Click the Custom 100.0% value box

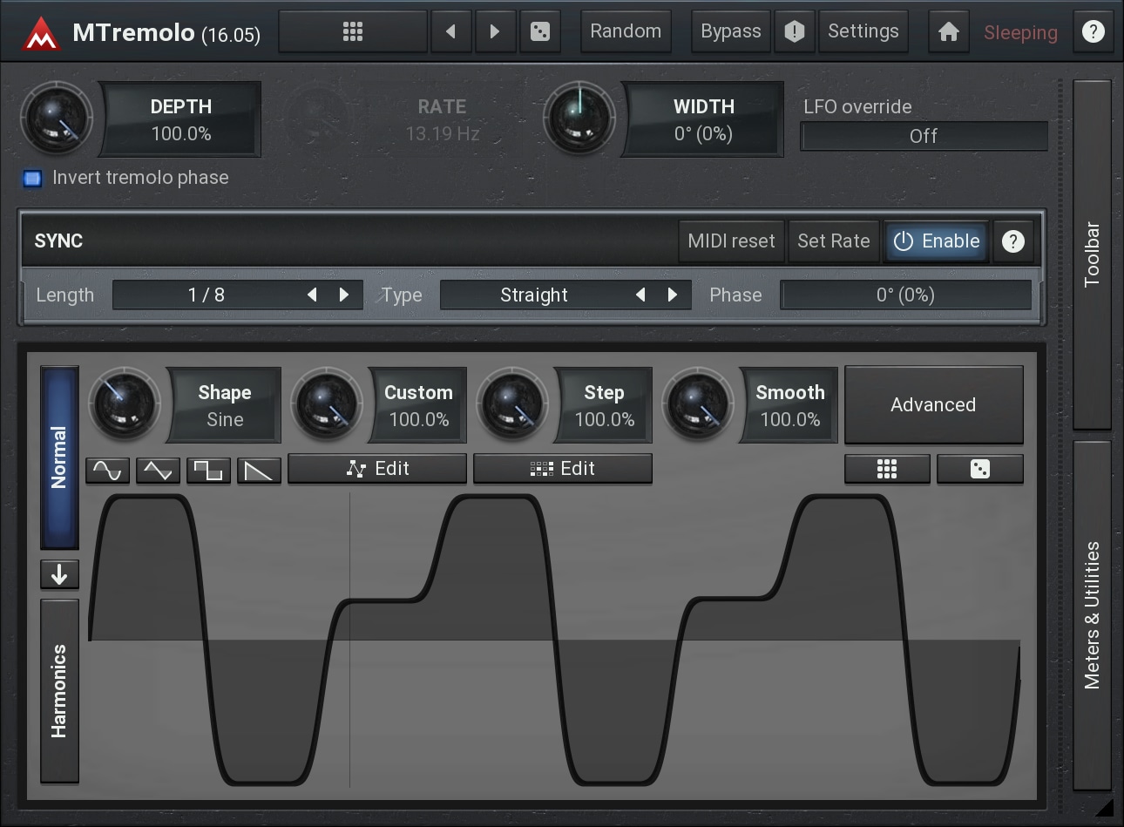click(x=418, y=406)
